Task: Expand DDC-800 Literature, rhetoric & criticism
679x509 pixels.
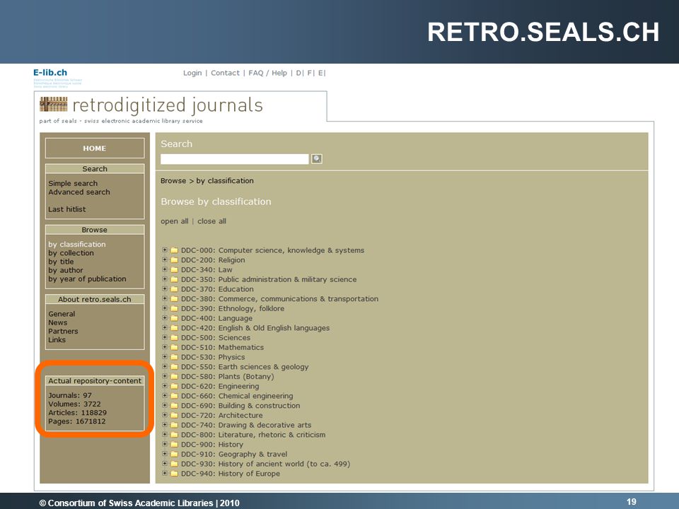Action: [165, 435]
